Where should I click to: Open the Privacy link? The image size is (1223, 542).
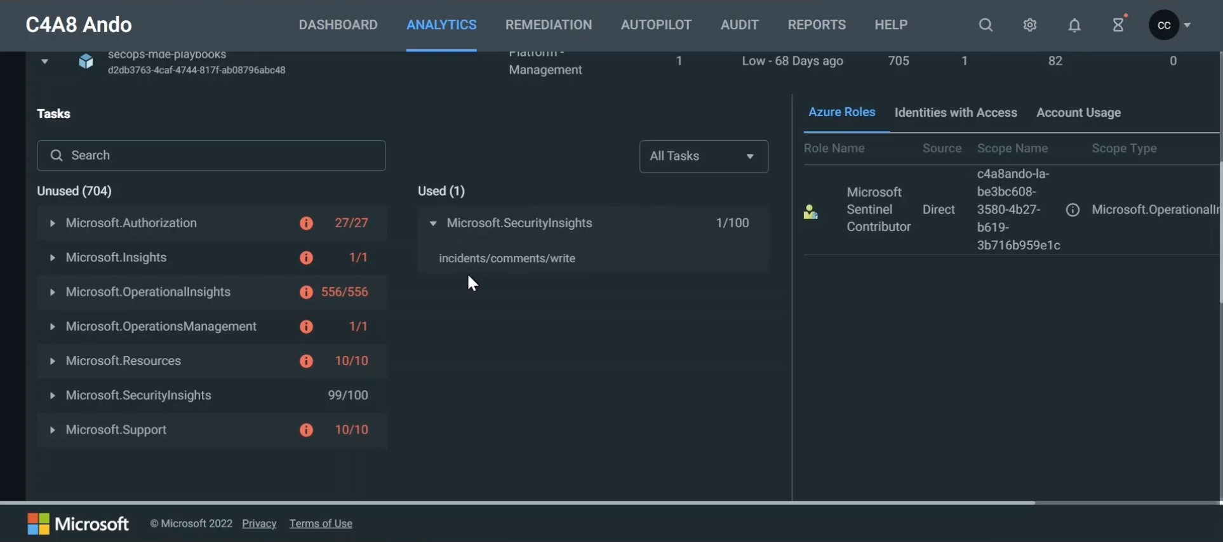259,524
